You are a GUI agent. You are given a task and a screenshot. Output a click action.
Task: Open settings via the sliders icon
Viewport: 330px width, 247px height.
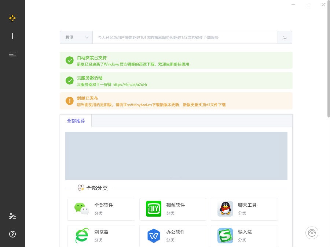(12, 216)
